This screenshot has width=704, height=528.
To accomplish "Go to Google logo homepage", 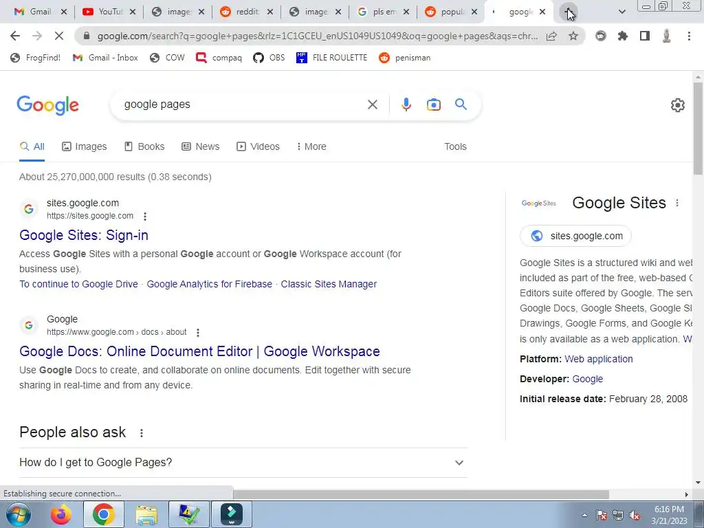I will [47, 105].
